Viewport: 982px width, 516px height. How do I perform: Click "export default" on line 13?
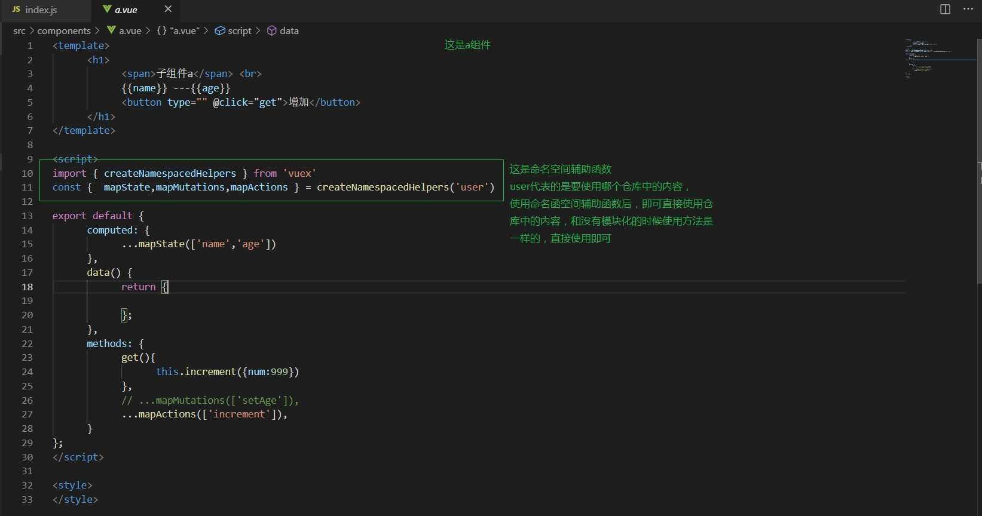pyautogui.click(x=92, y=216)
